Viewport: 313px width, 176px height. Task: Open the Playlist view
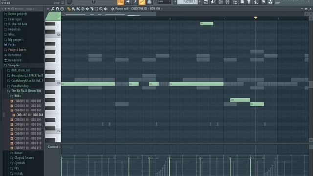click(206, 2)
